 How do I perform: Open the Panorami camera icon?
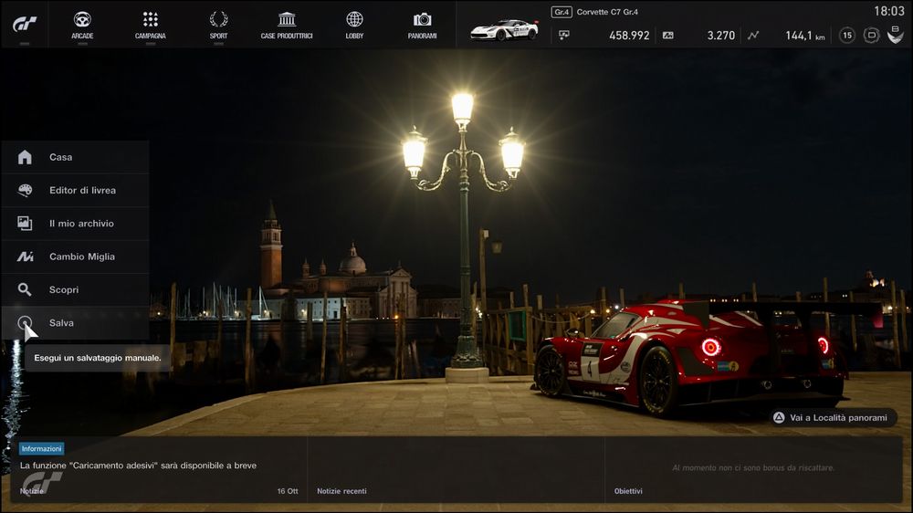click(x=422, y=19)
